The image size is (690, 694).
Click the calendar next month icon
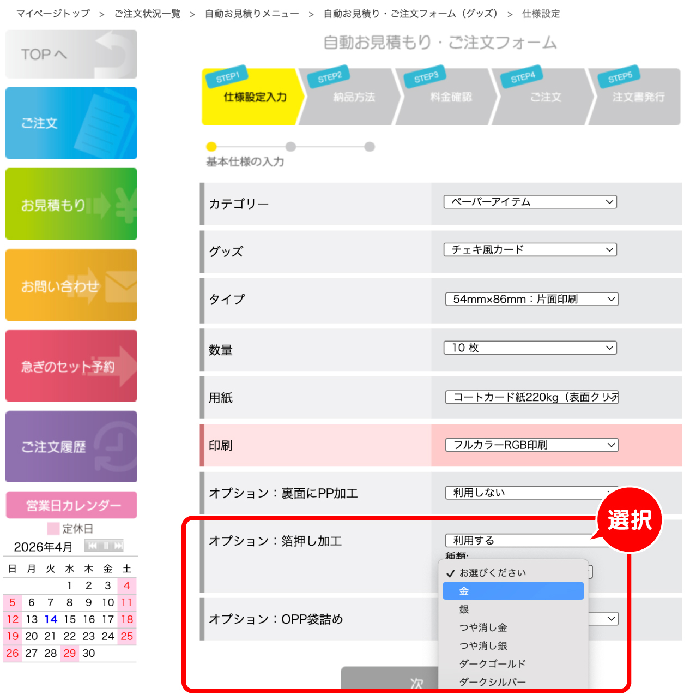click(x=118, y=546)
